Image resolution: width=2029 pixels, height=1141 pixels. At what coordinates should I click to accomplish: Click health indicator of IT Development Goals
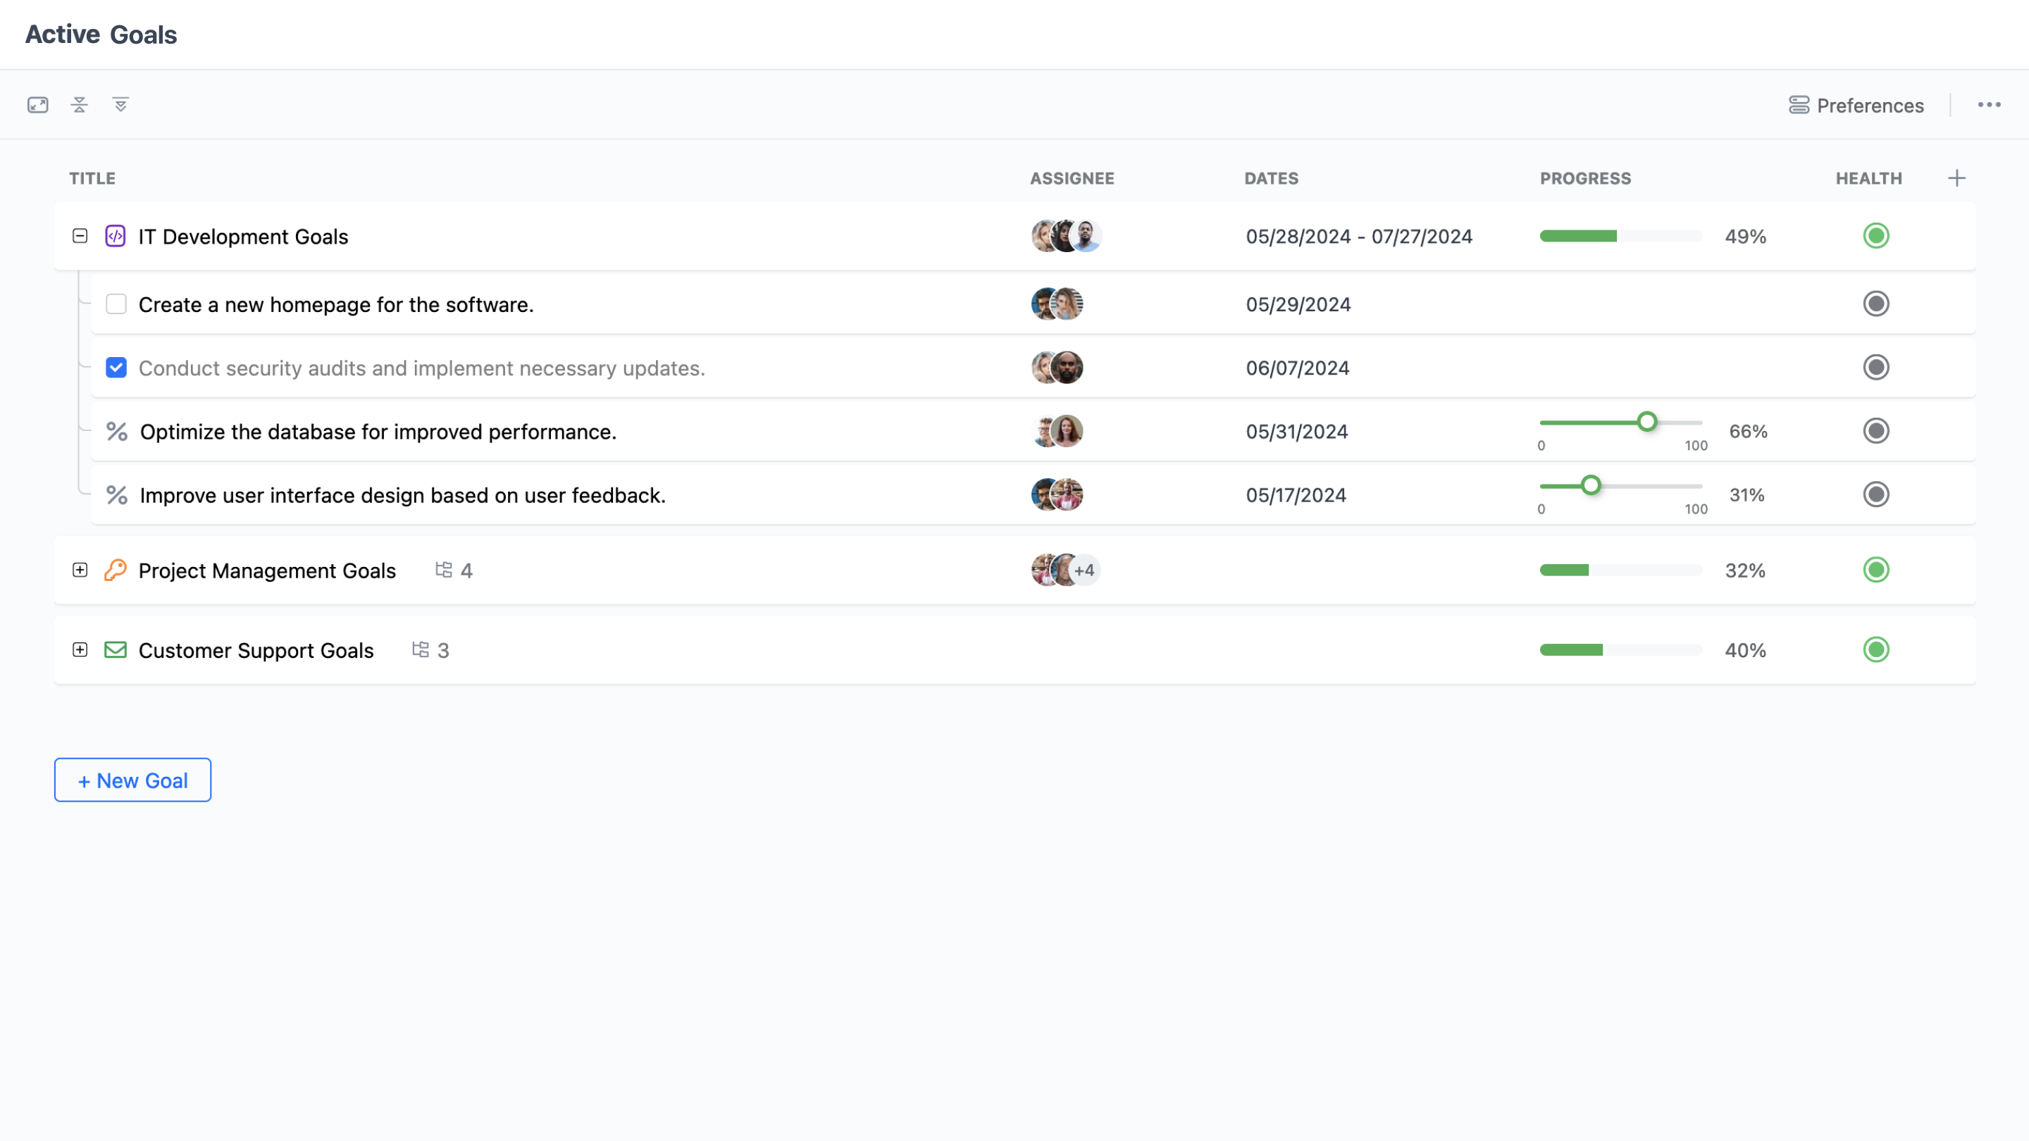tap(1875, 235)
